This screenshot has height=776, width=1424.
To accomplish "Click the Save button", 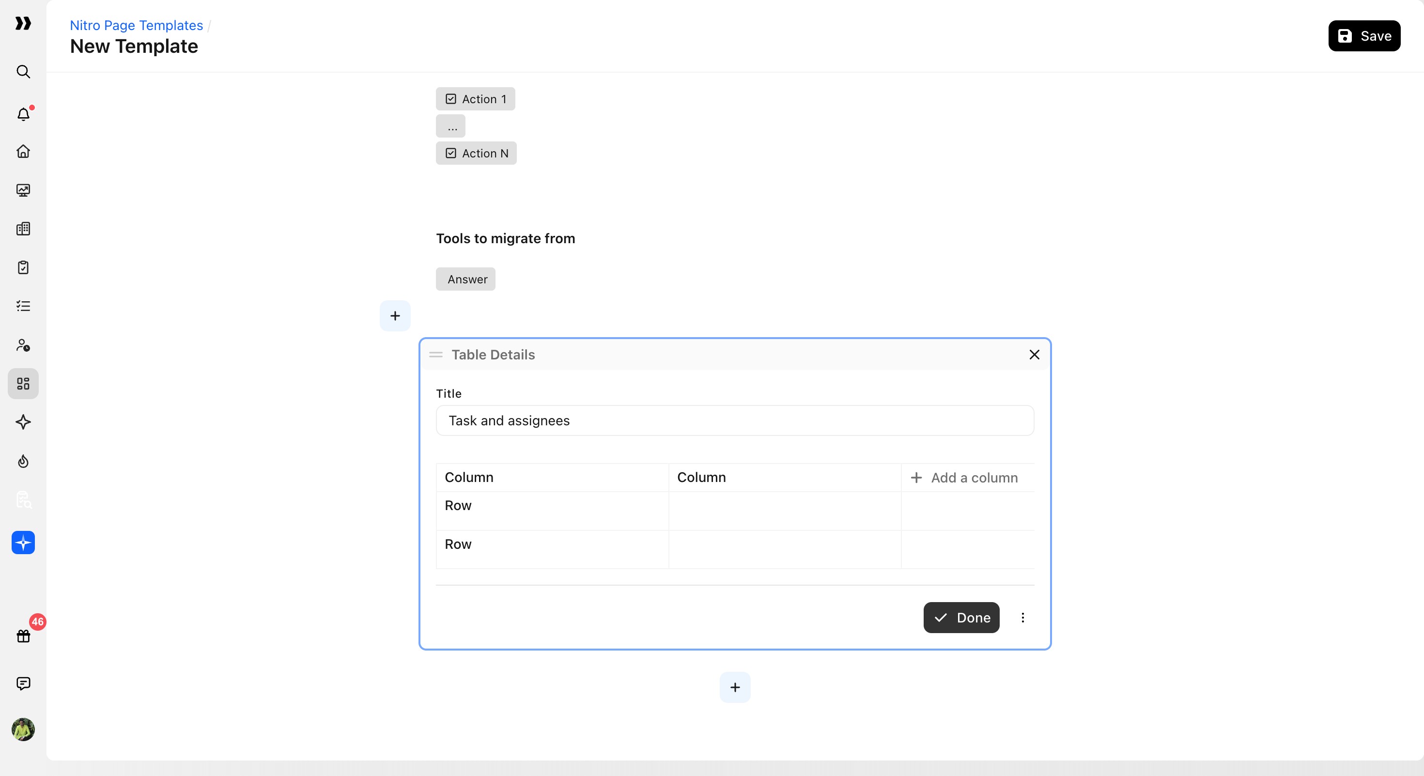I will click(1364, 36).
